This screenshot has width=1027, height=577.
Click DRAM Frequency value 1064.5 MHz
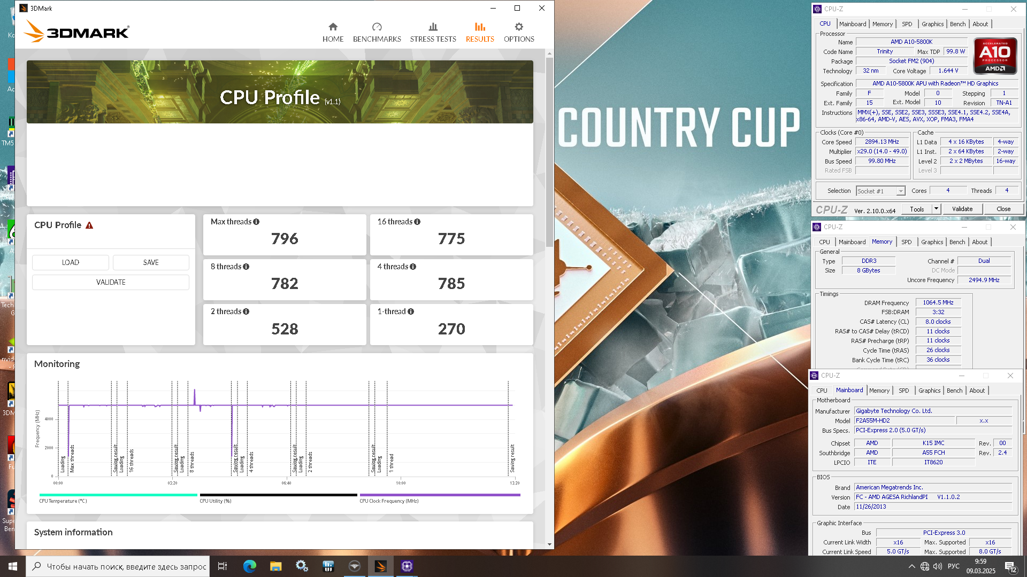(938, 303)
